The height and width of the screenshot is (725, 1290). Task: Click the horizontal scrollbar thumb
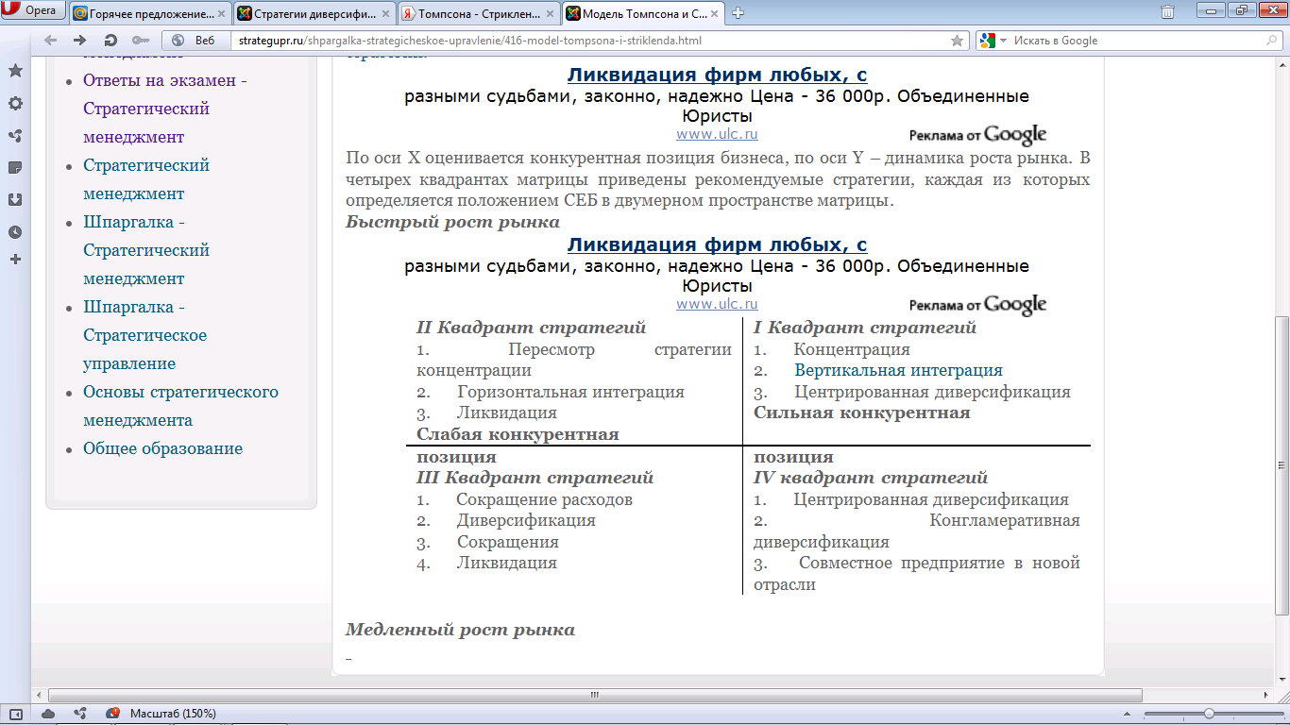click(x=594, y=694)
